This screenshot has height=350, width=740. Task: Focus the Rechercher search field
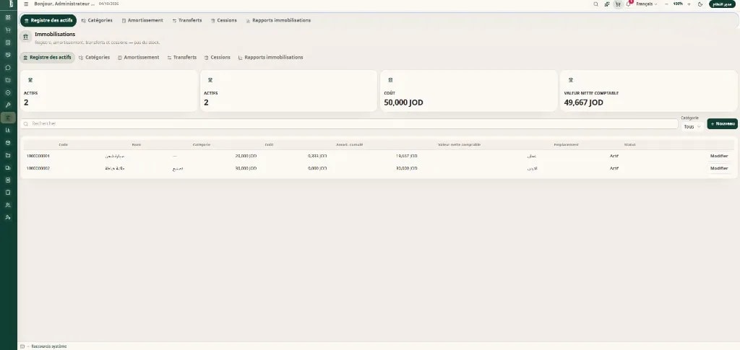(x=349, y=123)
